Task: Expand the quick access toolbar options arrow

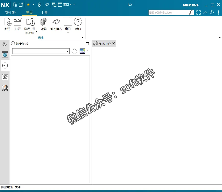Action: 74,5
